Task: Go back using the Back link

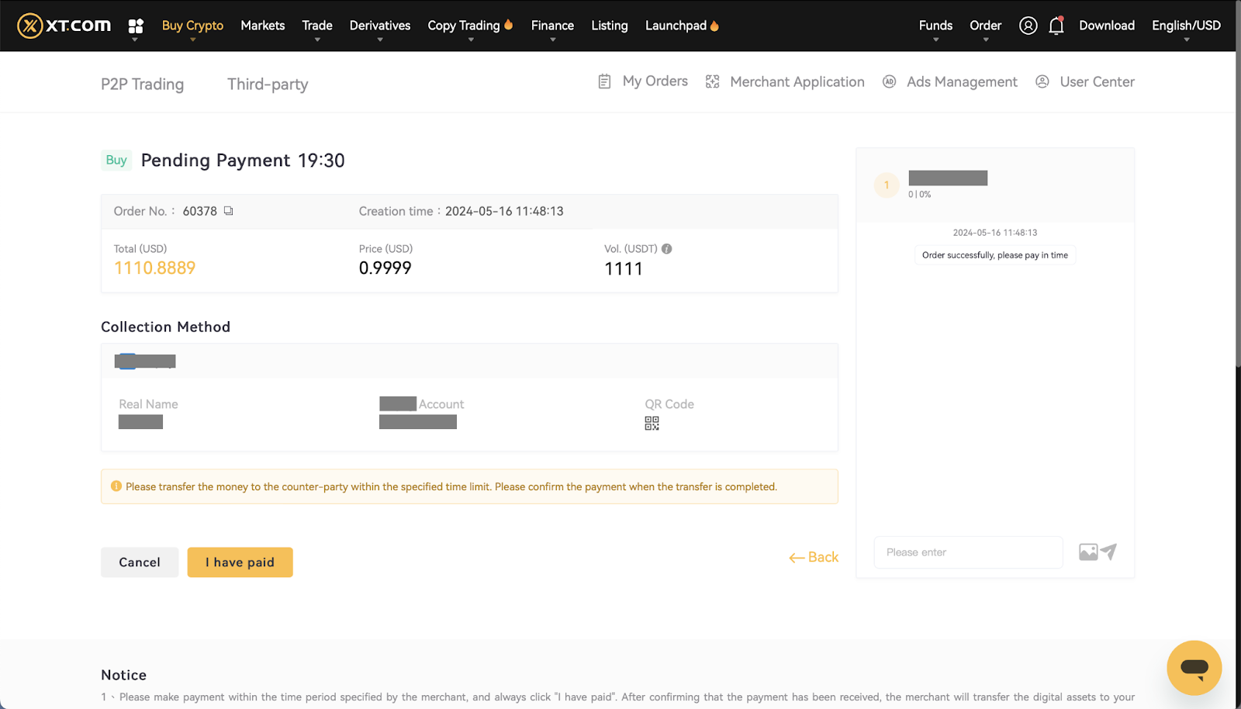Action: [x=814, y=557]
